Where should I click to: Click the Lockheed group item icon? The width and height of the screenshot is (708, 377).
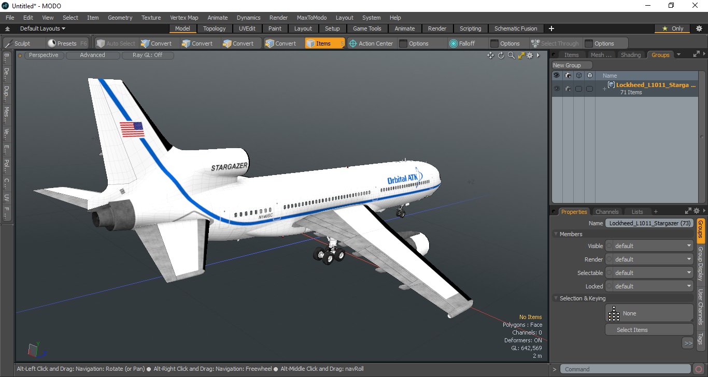pos(611,85)
